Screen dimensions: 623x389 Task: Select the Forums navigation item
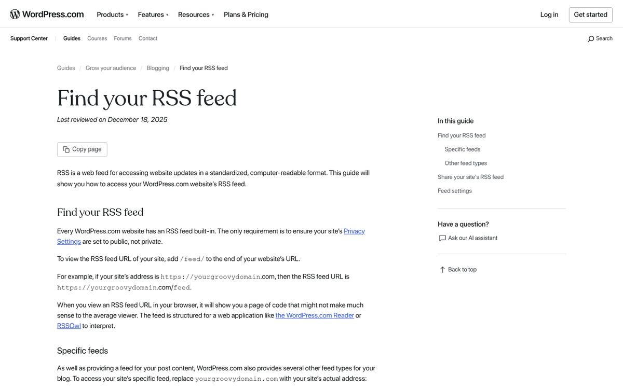click(123, 38)
